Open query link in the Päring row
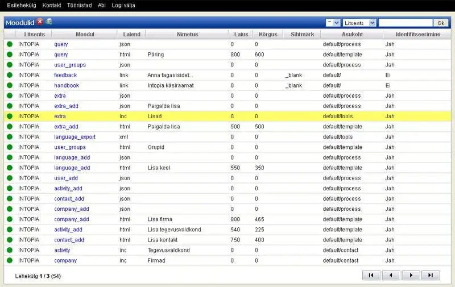Viewport: 455px width, 287px height. tap(61, 55)
